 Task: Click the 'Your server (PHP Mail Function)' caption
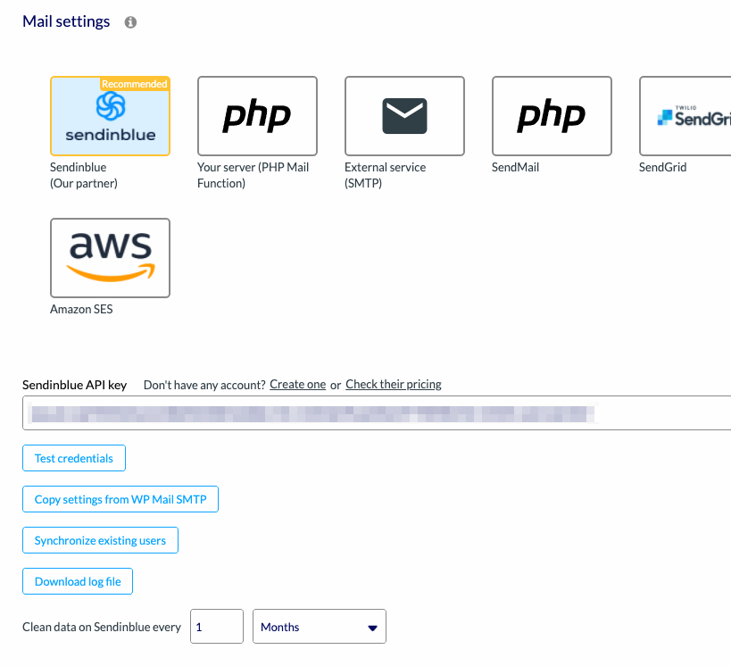[253, 175]
